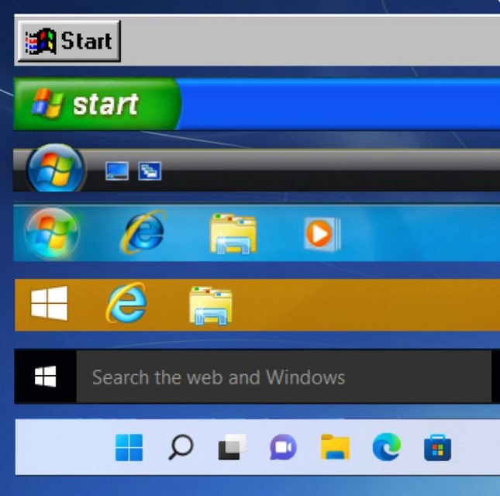Open Task View on Windows 11 taskbar
Screen dimensions: 500x496
click(x=231, y=446)
